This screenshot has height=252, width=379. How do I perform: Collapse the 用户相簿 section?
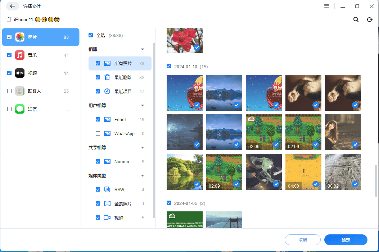pyautogui.click(x=142, y=105)
